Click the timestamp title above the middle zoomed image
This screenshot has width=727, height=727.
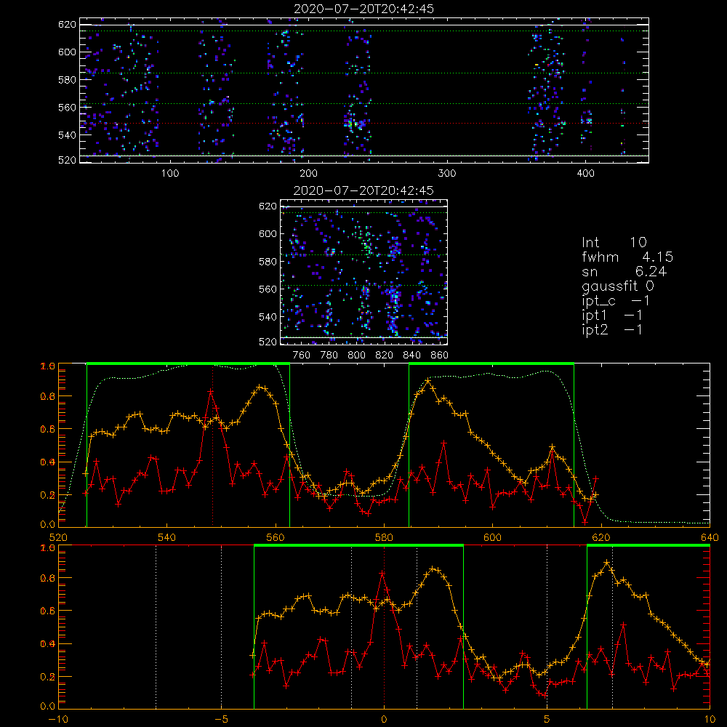tap(364, 190)
